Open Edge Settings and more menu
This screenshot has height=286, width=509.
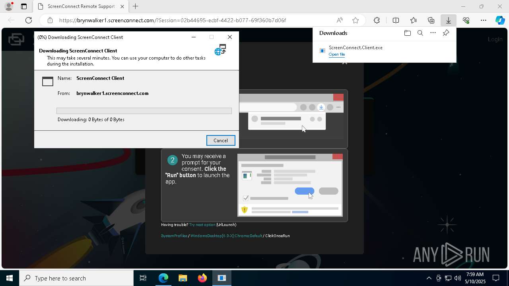pos(484,20)
